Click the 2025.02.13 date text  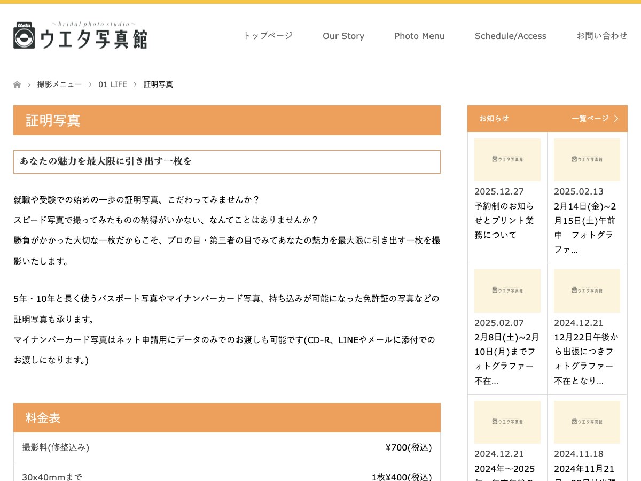tap(579, 191)
